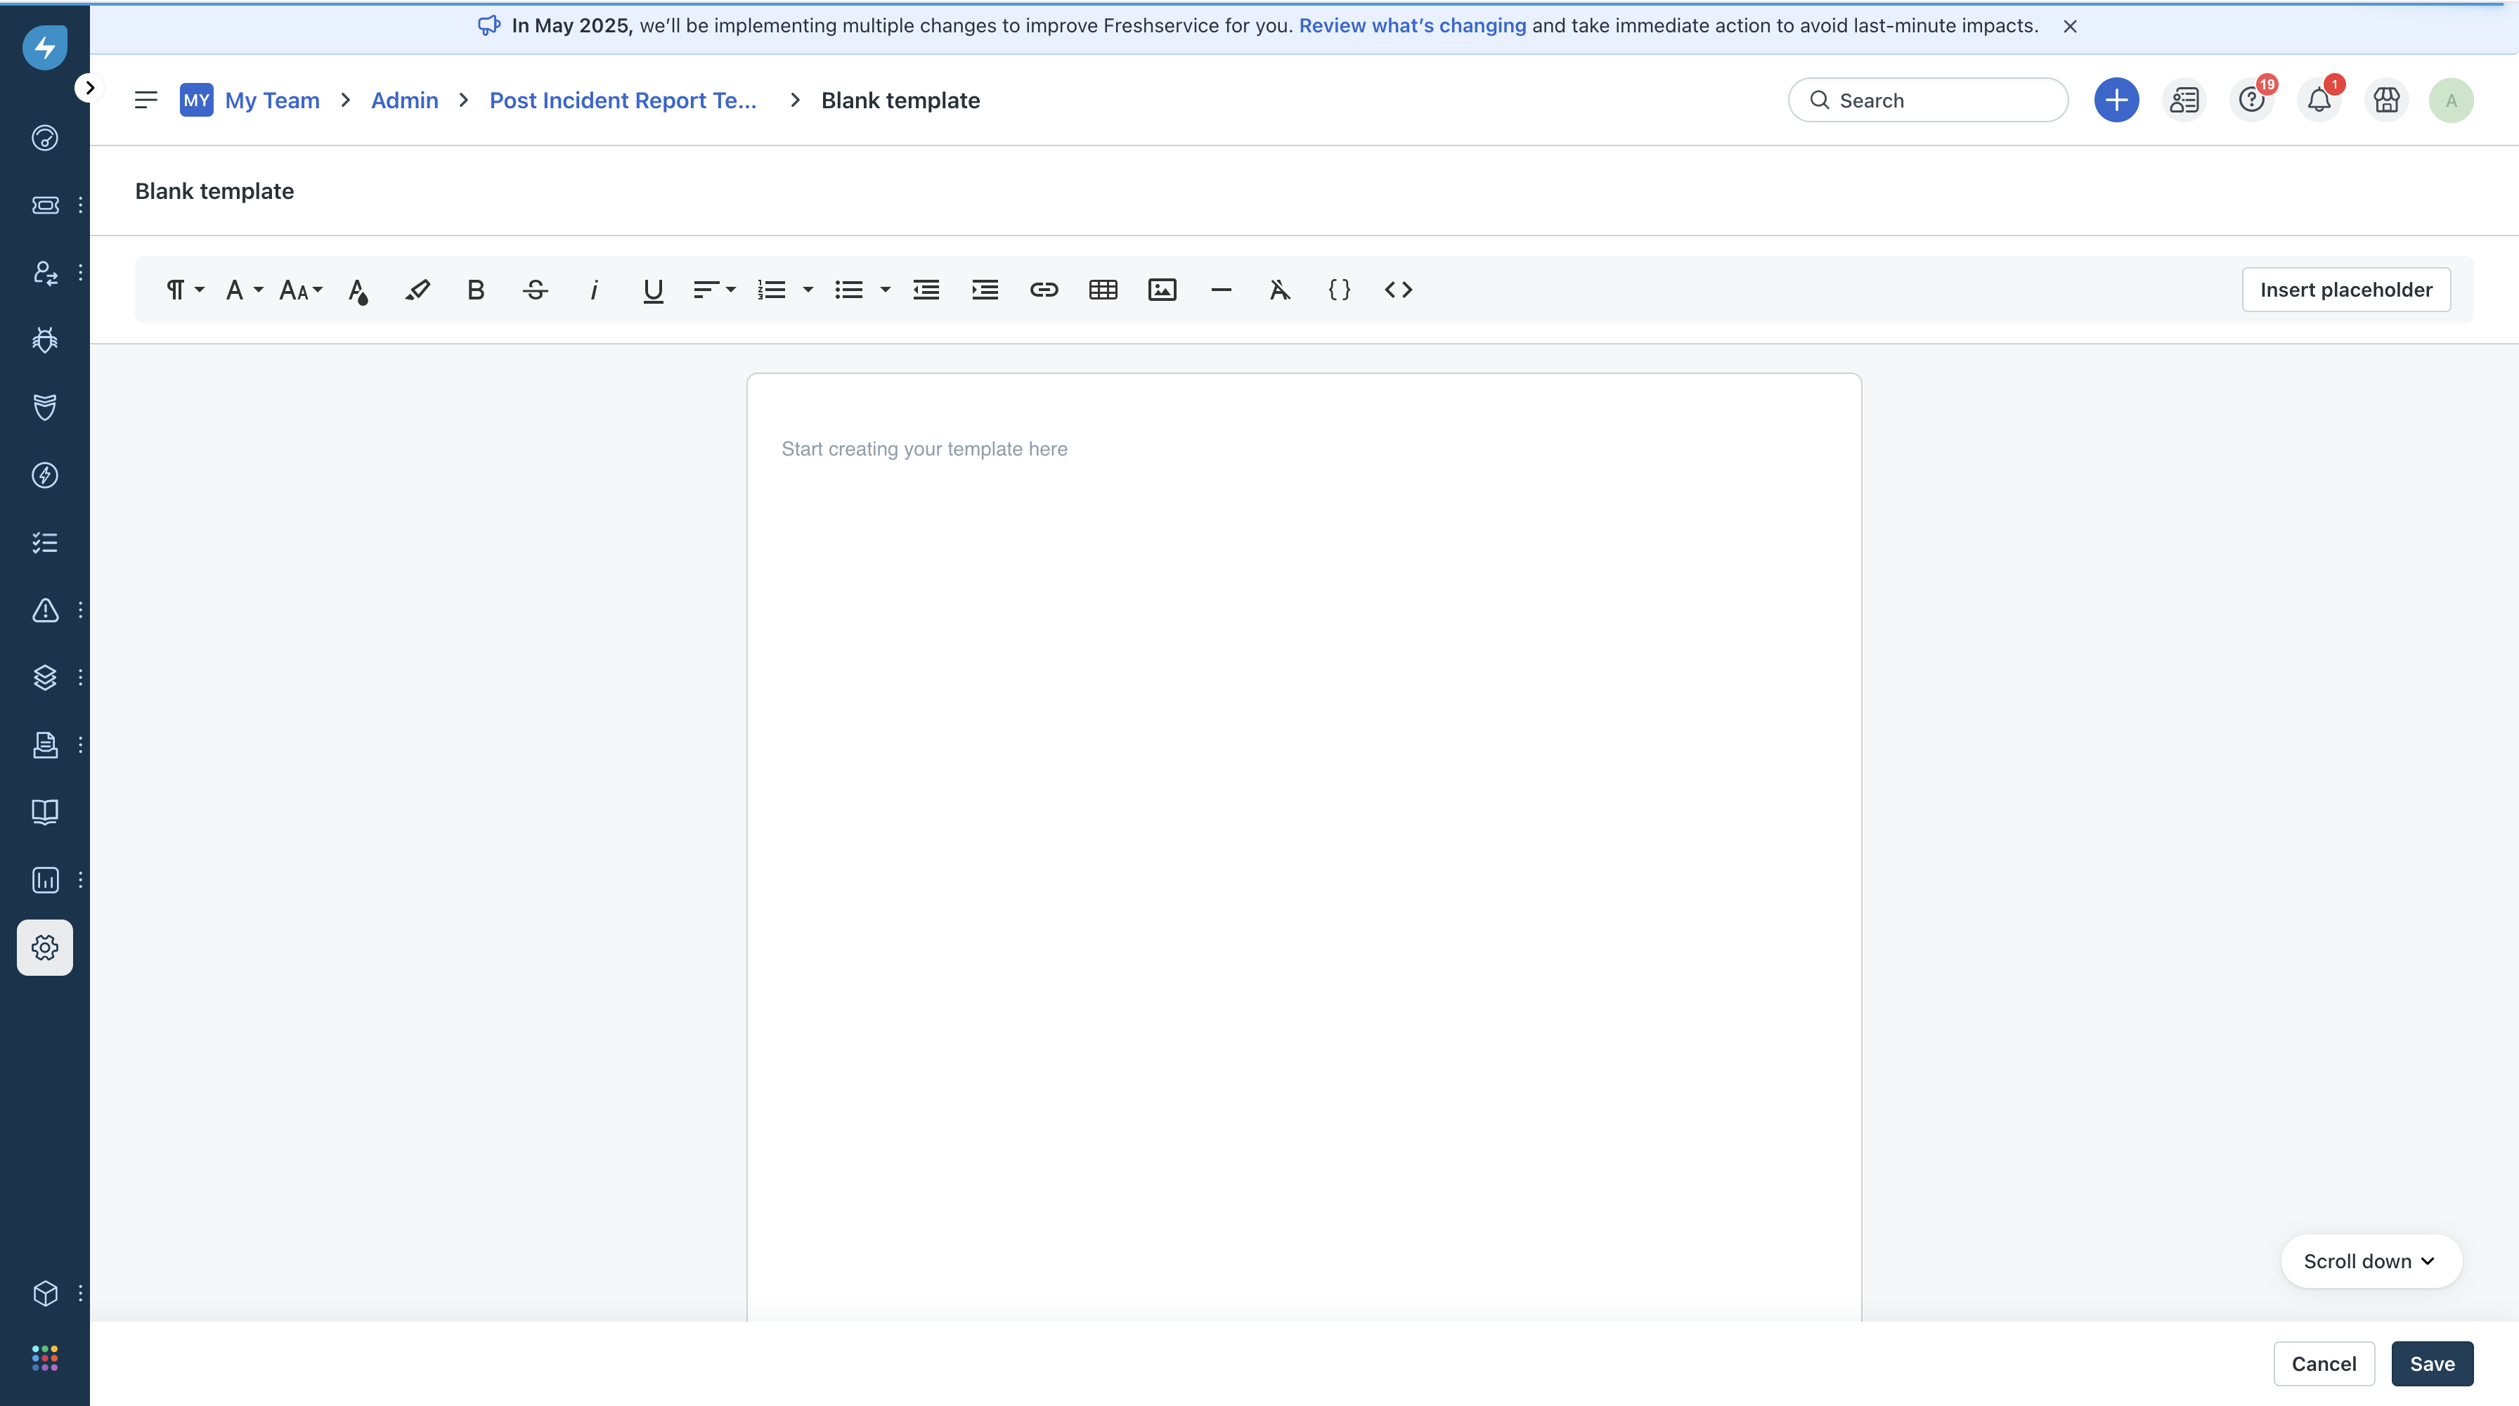Open the paragraph format dropdown
Viewport: 2519px width, 1406px height.
(184, 290)
